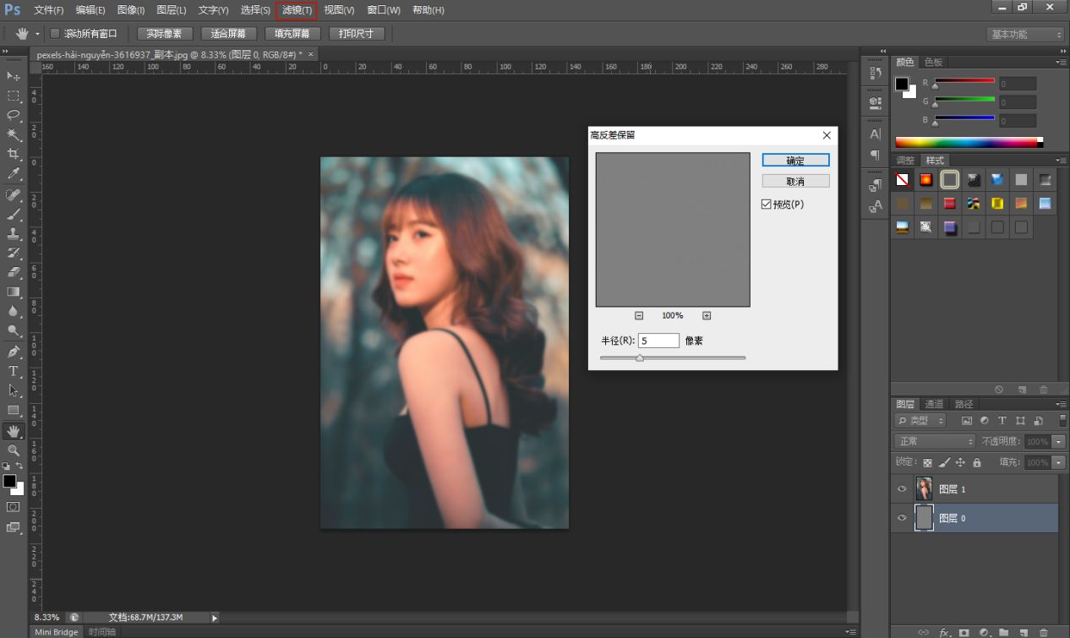Select the Path Selection tool

[14, 391]
